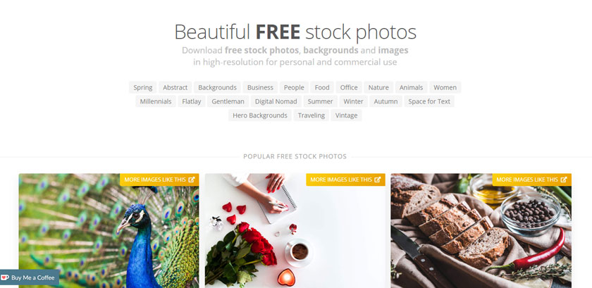Click external link icon on roses photo

pyautogui.click(x=378, y=180)
